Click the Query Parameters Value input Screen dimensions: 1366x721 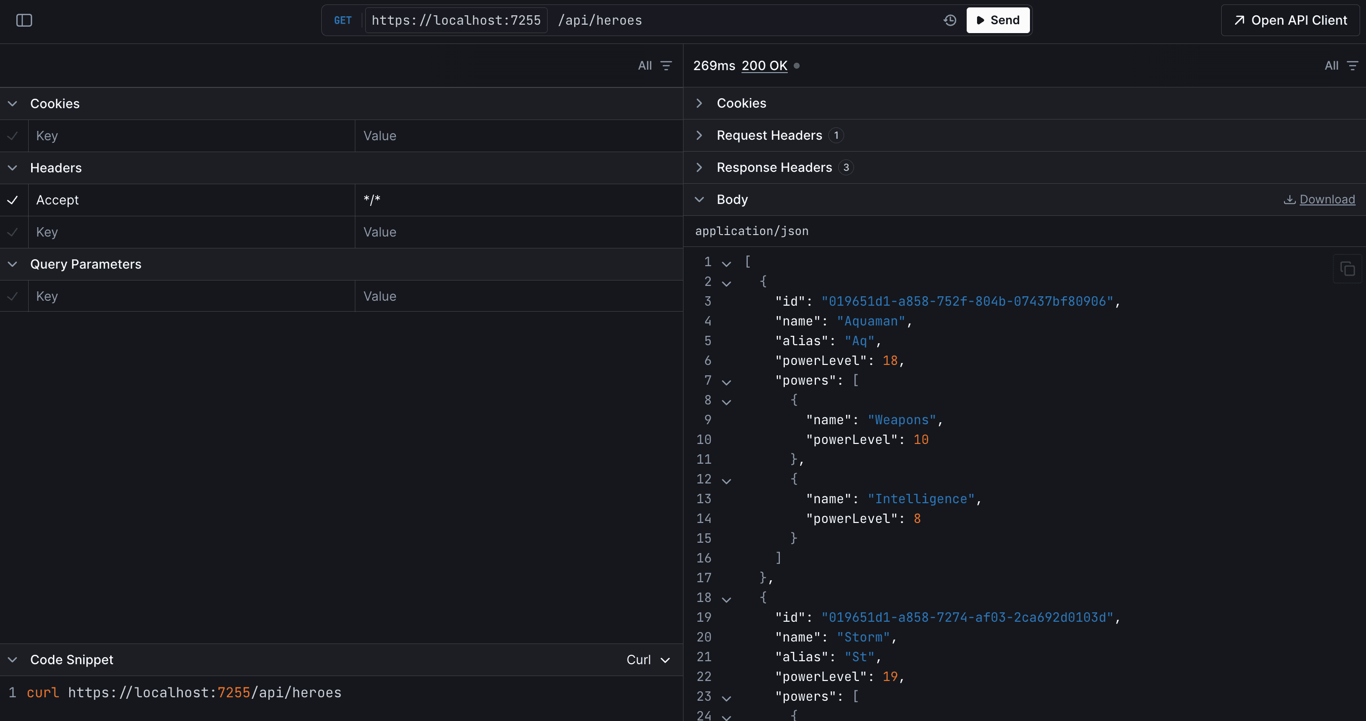518,296
